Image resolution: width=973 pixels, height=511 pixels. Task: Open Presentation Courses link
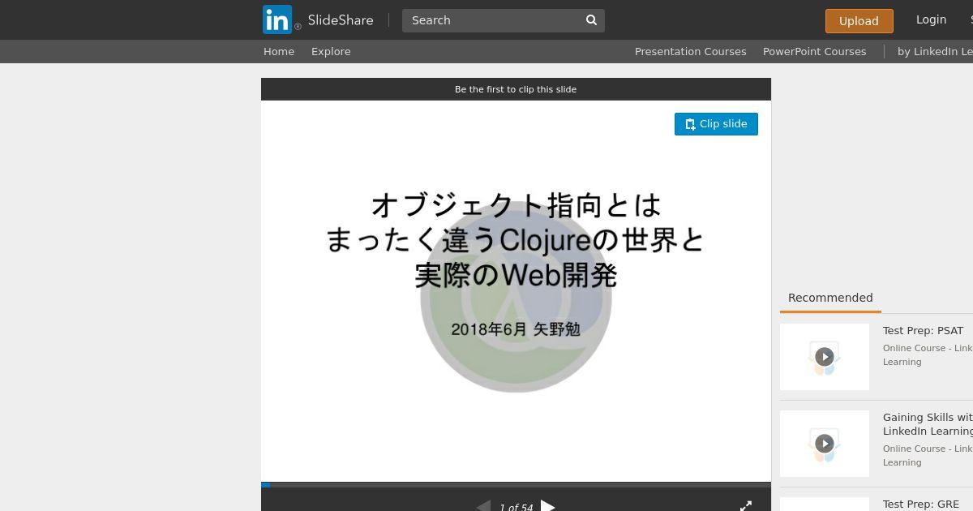pos(690,51)
